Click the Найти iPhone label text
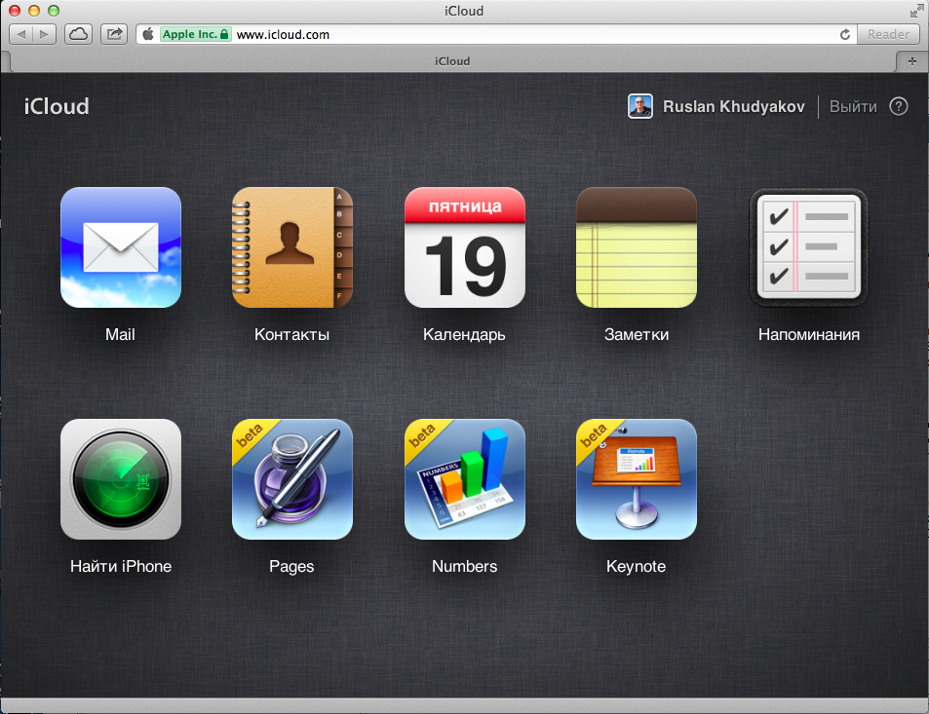 (121, 567)
